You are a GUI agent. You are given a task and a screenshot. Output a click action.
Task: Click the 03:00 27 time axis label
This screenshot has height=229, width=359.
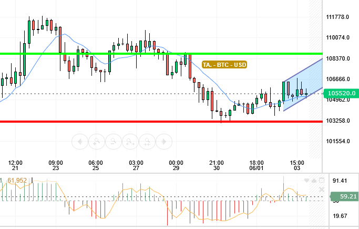point(136,165)
